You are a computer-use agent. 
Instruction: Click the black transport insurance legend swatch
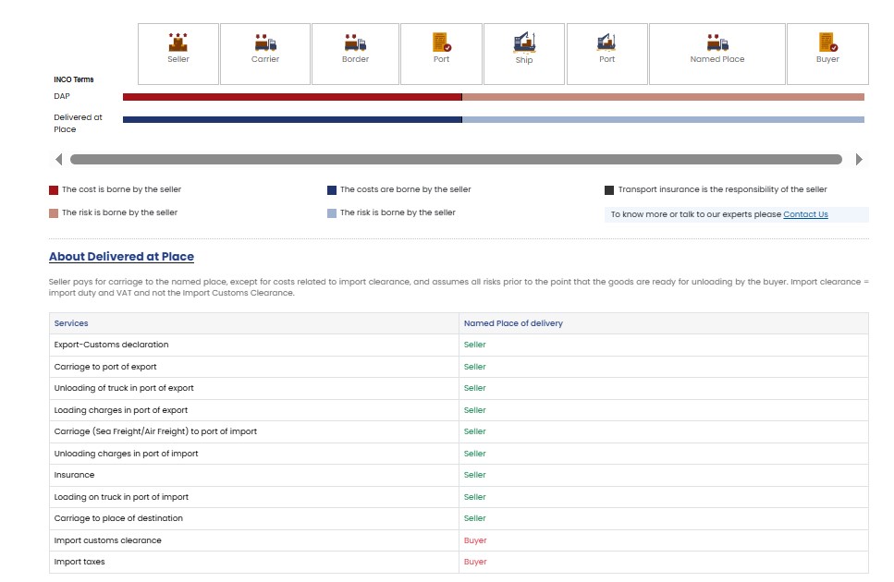point(609,190)
